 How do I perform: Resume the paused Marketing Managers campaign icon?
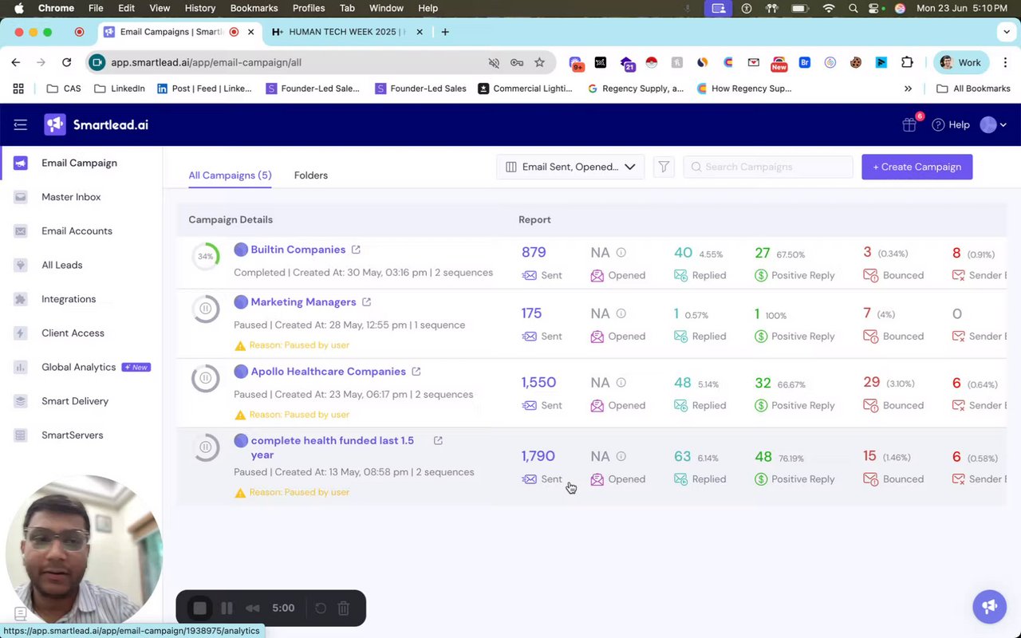206,309
